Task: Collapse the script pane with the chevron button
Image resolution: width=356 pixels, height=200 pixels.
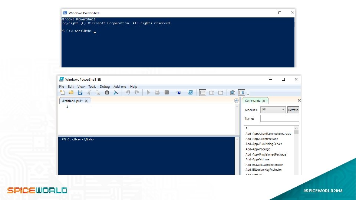Action: click(x=236, y=100)
